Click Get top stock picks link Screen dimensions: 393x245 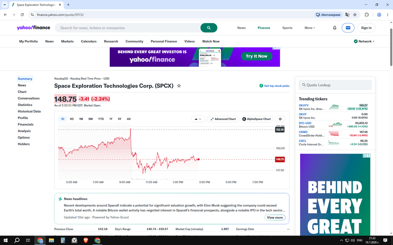point(274,86)
